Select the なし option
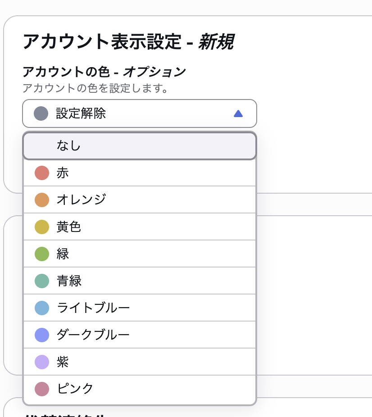The image size is (372, 417). 140,146
